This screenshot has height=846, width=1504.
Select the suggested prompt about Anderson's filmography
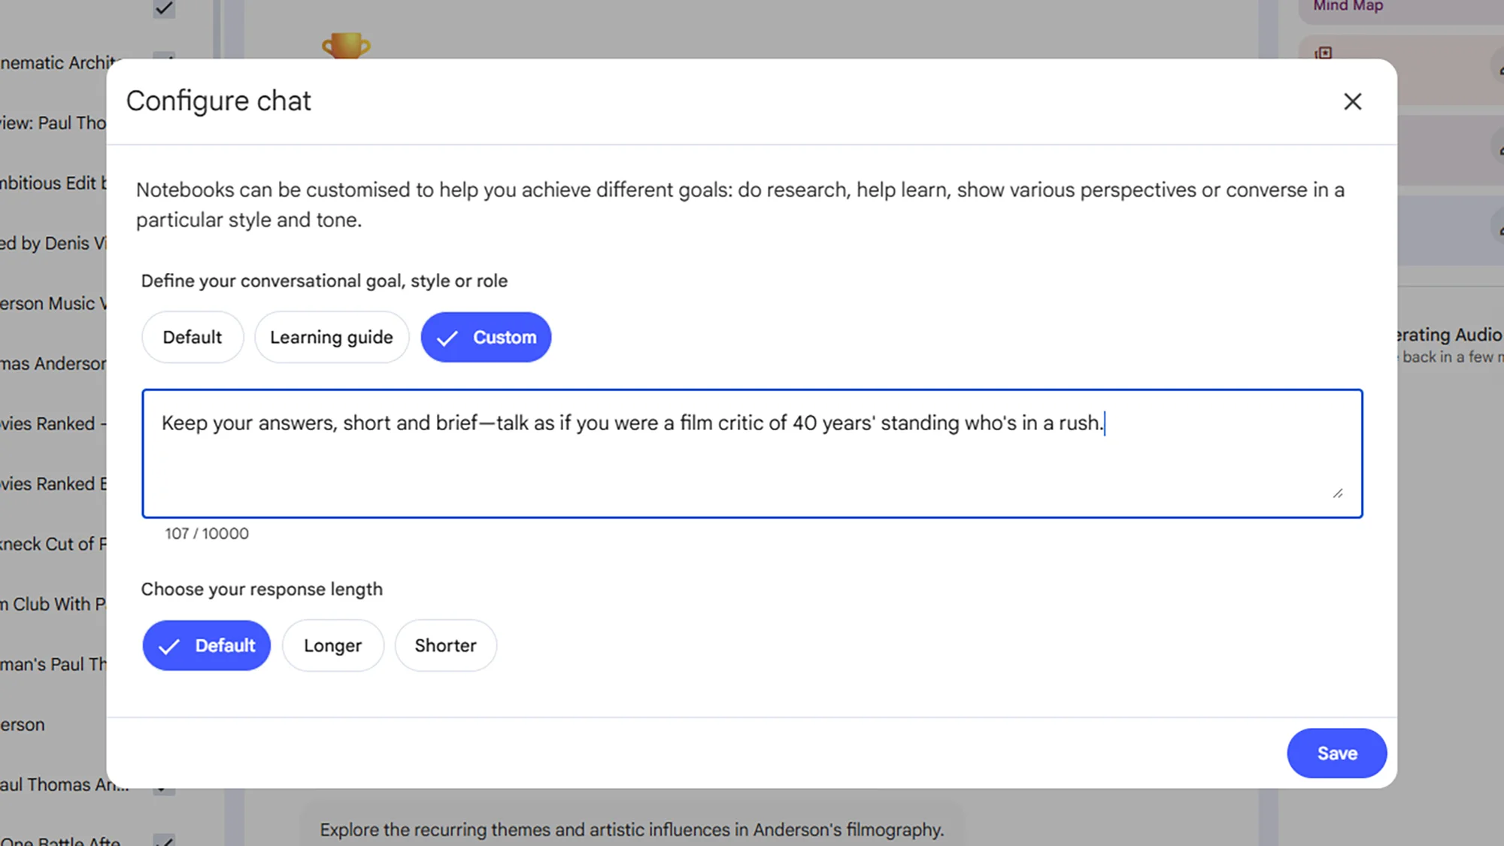[630, 829]
